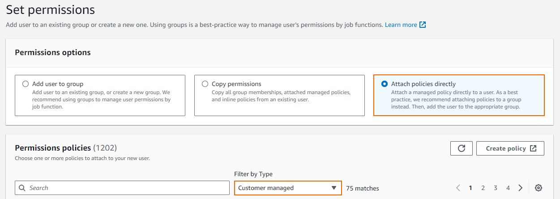
Task: Select the Copy permissions radio option
Action: click(205, 84)
